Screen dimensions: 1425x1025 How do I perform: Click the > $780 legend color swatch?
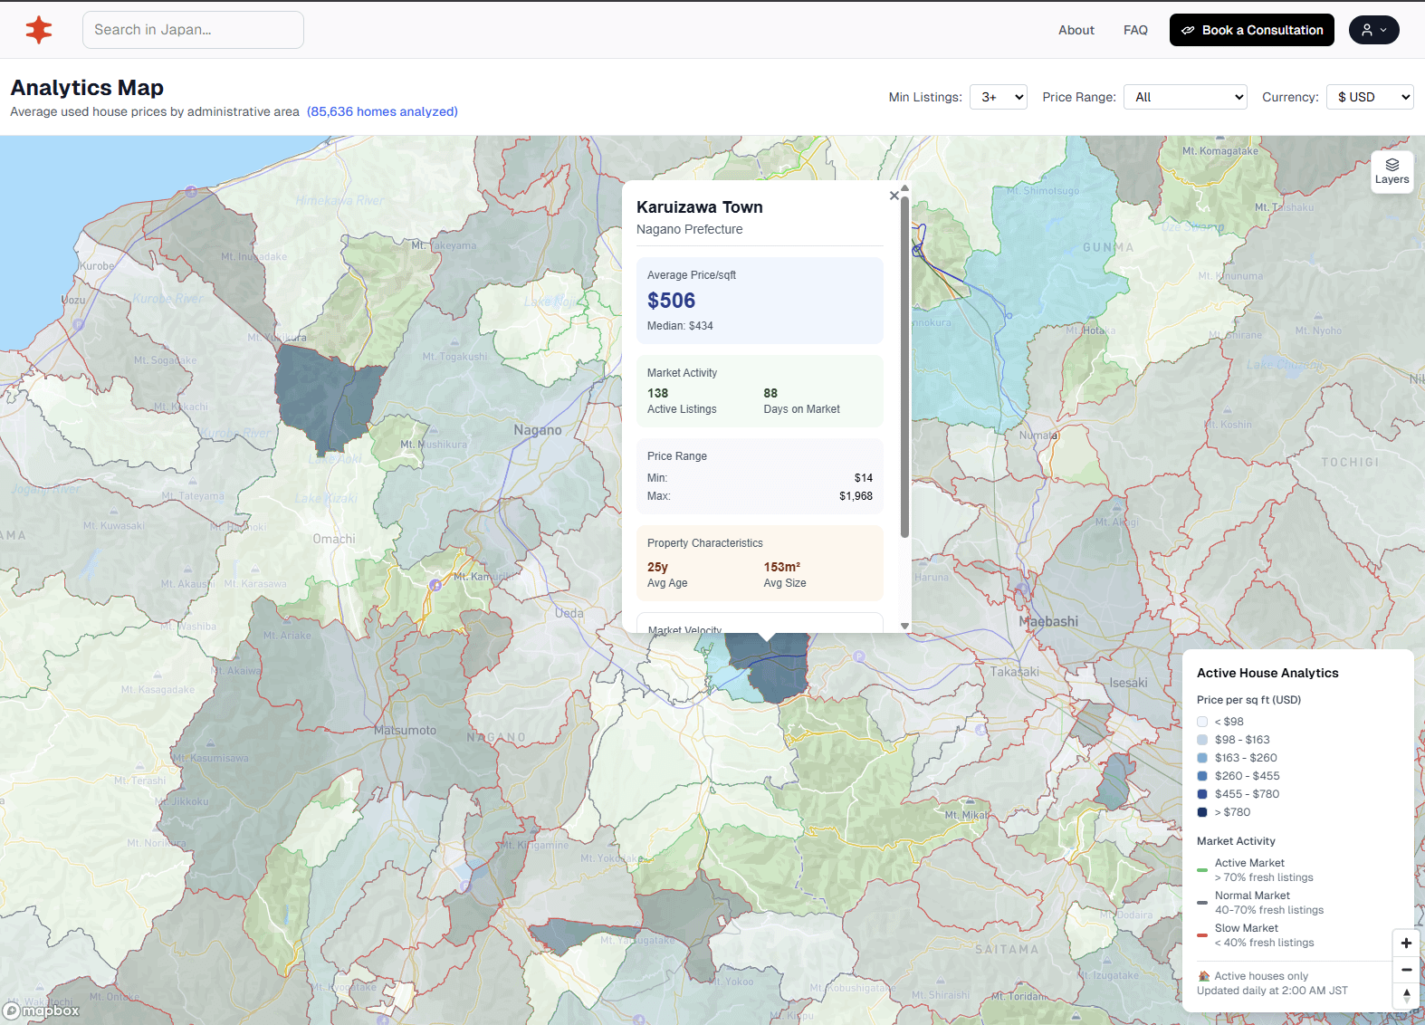click(x=1202, y=812)
